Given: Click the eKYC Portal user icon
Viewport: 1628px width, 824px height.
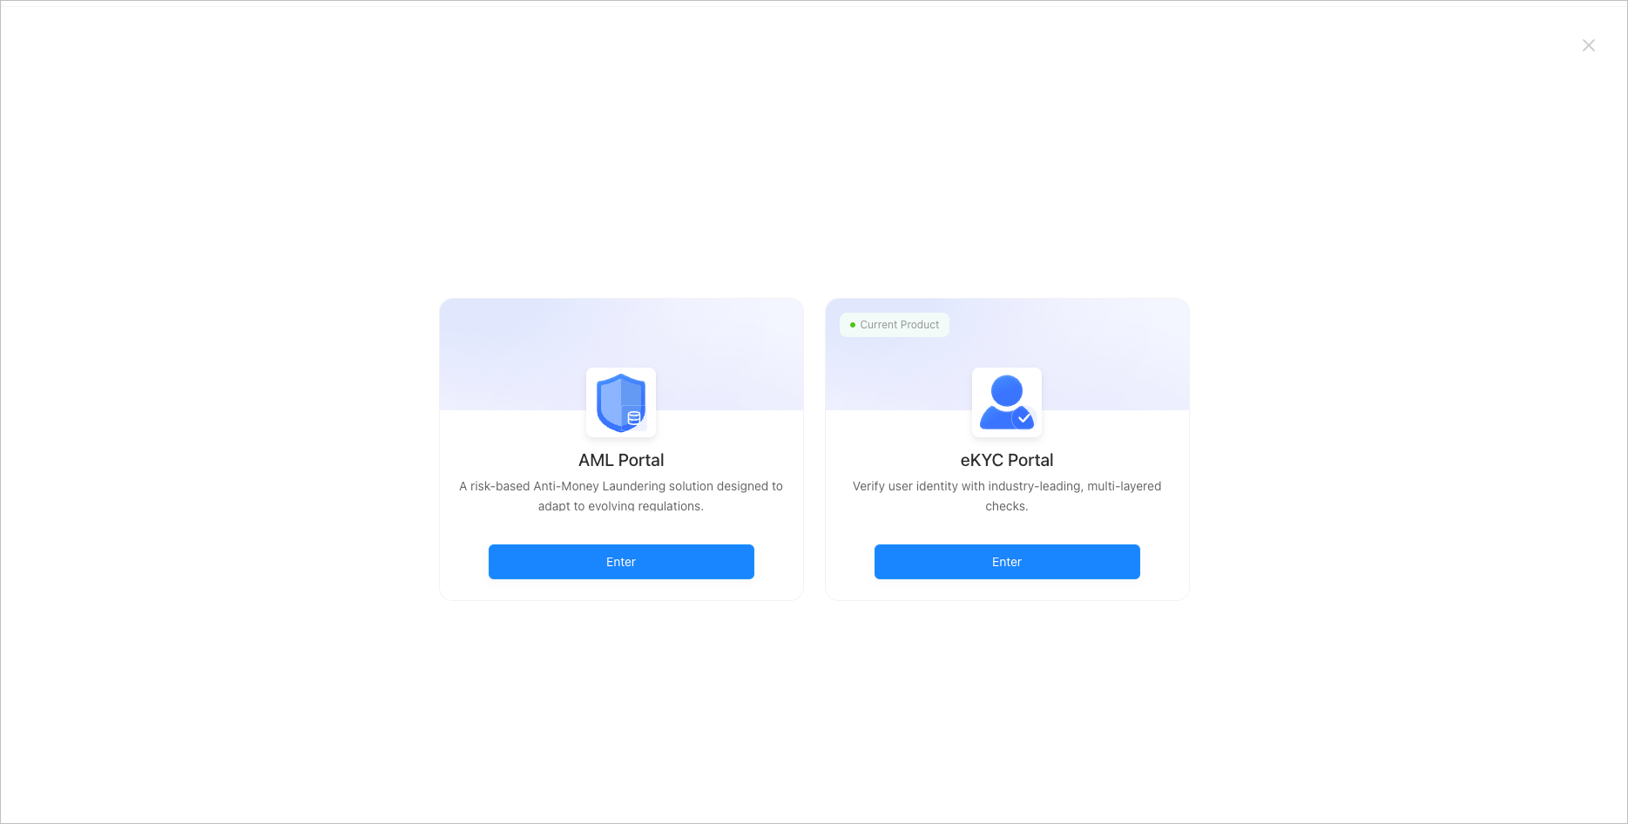Looking at the screenshot, I should pos(1007,402).
